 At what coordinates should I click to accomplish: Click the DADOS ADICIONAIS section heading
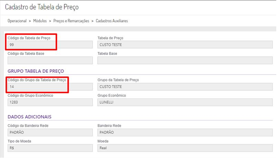pos(29,117)
